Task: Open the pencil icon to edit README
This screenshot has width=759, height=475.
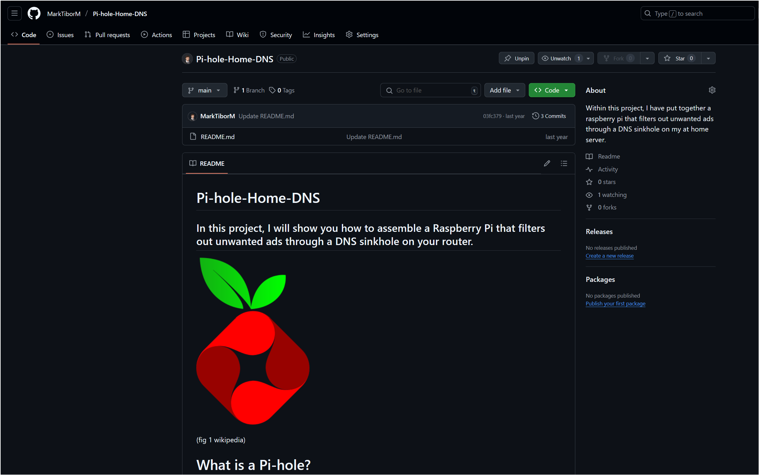Action: (x=547, y=163)
